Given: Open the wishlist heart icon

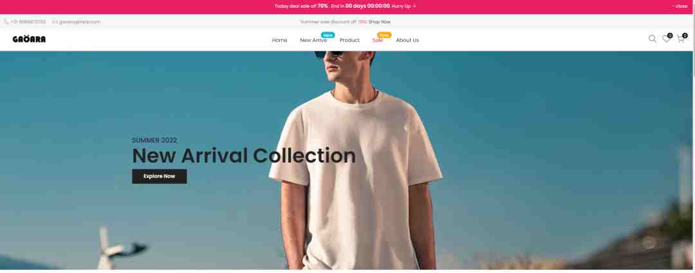Looking at the screenshot, I should (x=666, y=39).
